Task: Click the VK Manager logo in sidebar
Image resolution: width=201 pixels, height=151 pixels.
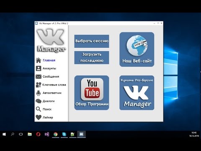Action: [x=51, y=41]
